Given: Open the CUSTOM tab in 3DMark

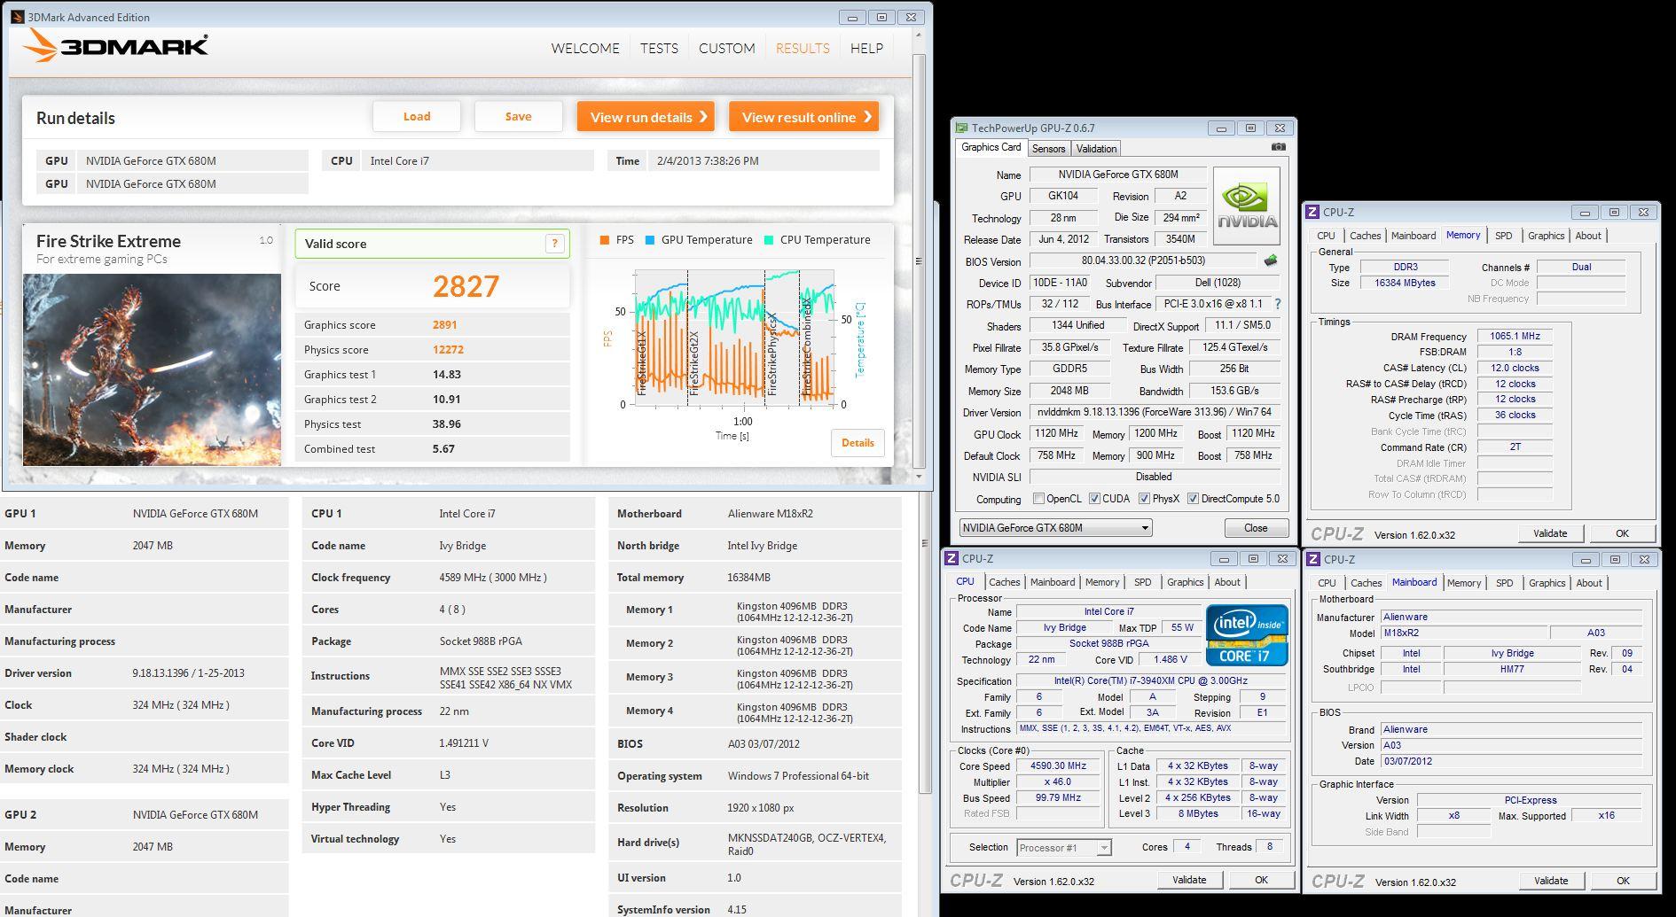Looking at the screenshot, I should [727, 48].
